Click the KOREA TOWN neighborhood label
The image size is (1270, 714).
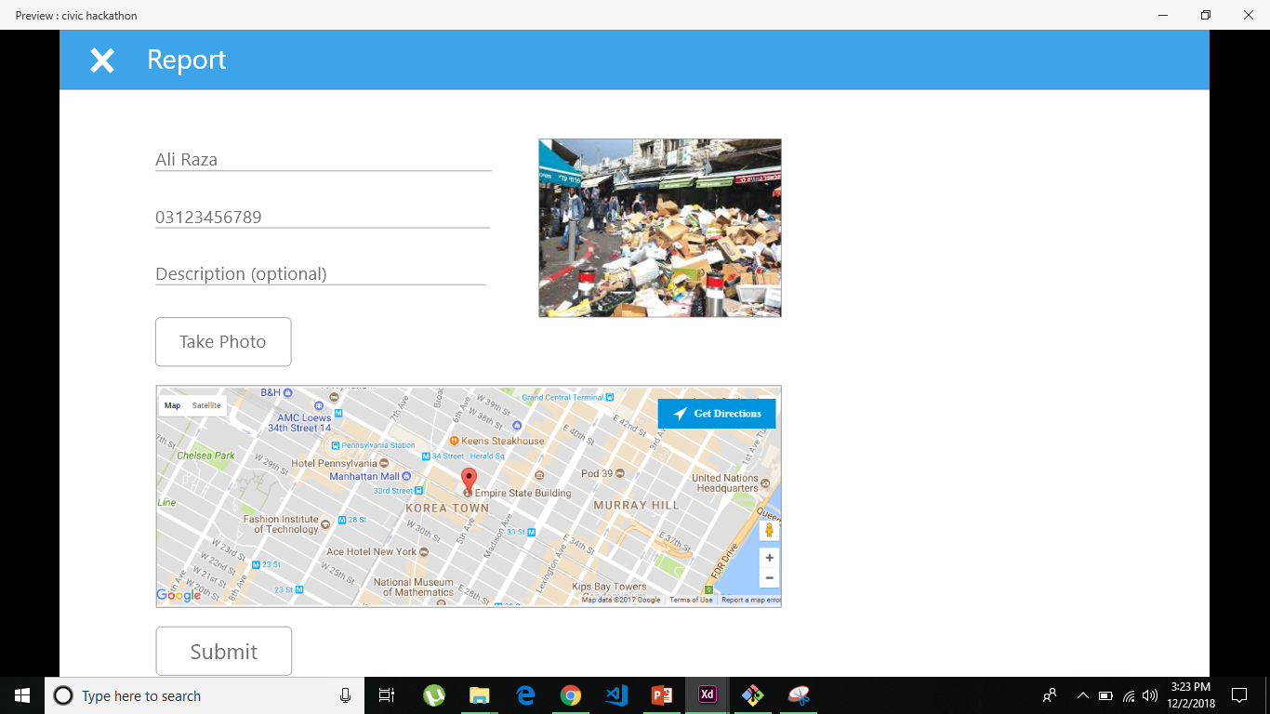tap(447, 509)
